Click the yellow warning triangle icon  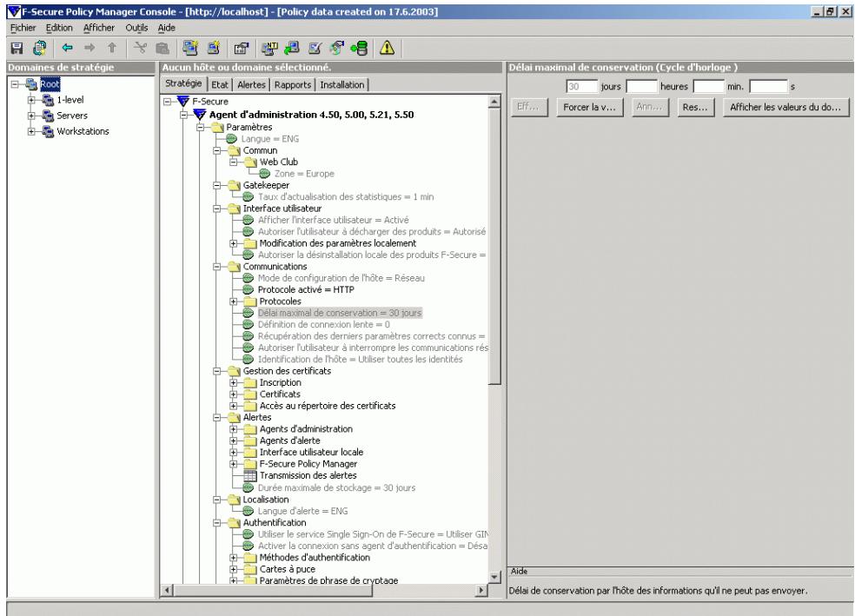[388, 48]
